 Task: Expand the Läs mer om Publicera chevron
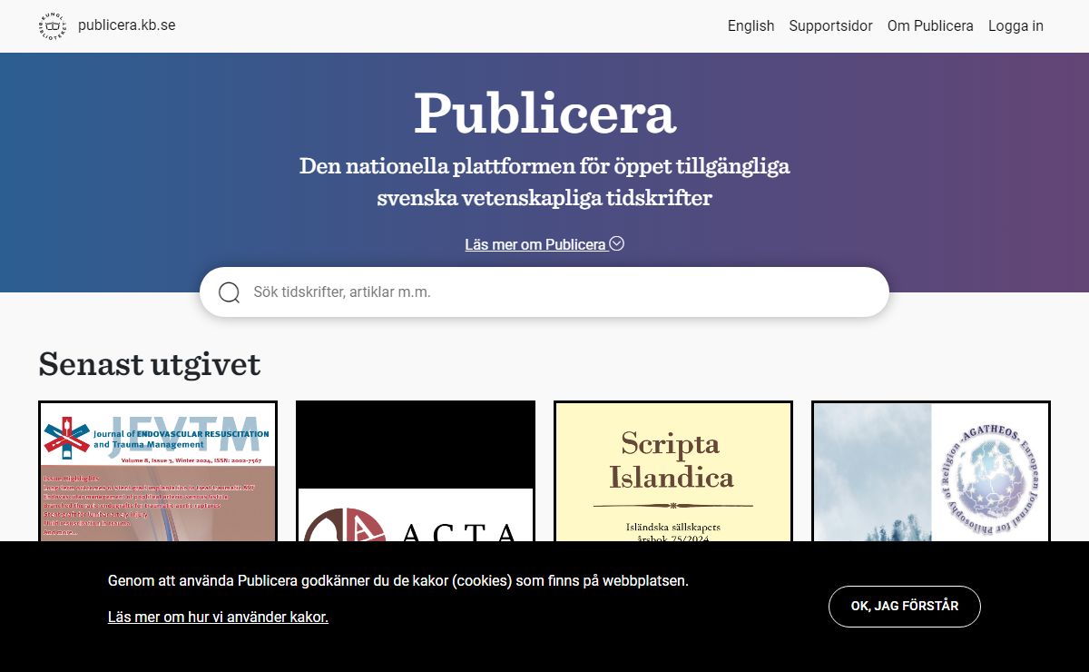[x=617, y=243]
